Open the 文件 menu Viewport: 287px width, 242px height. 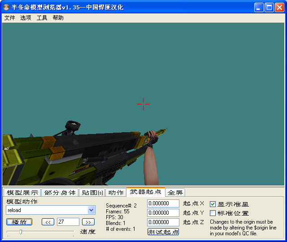9,18
